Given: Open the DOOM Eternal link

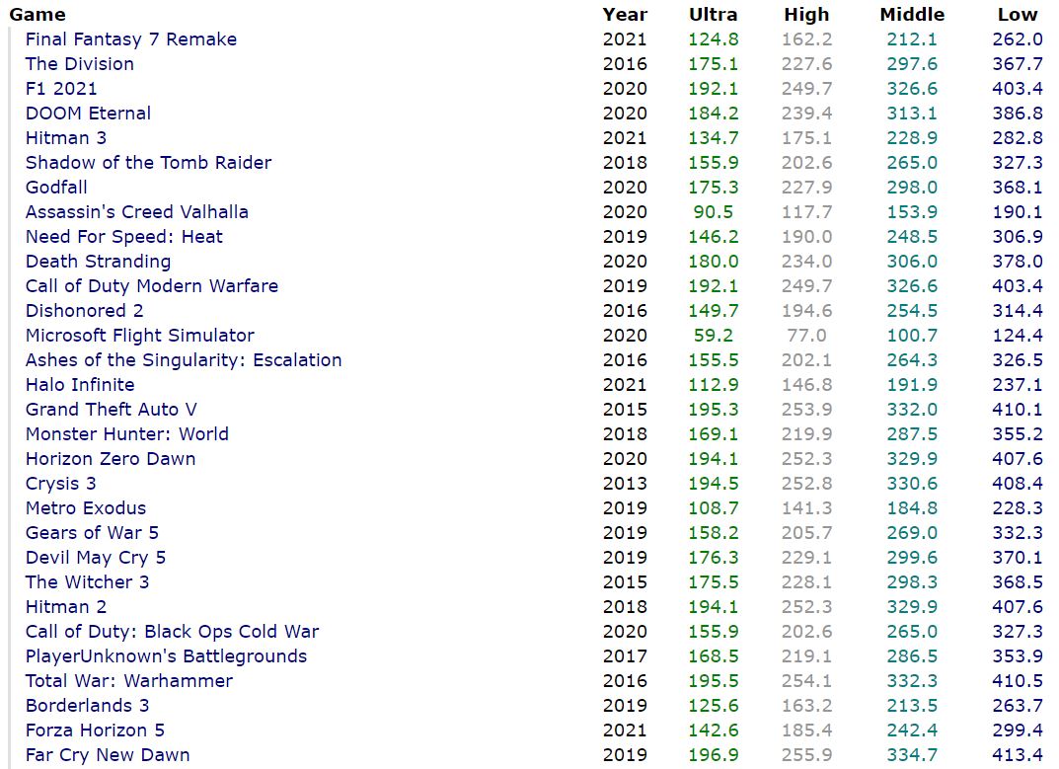Looking at the screenshot, I should [x=89, y=114].
